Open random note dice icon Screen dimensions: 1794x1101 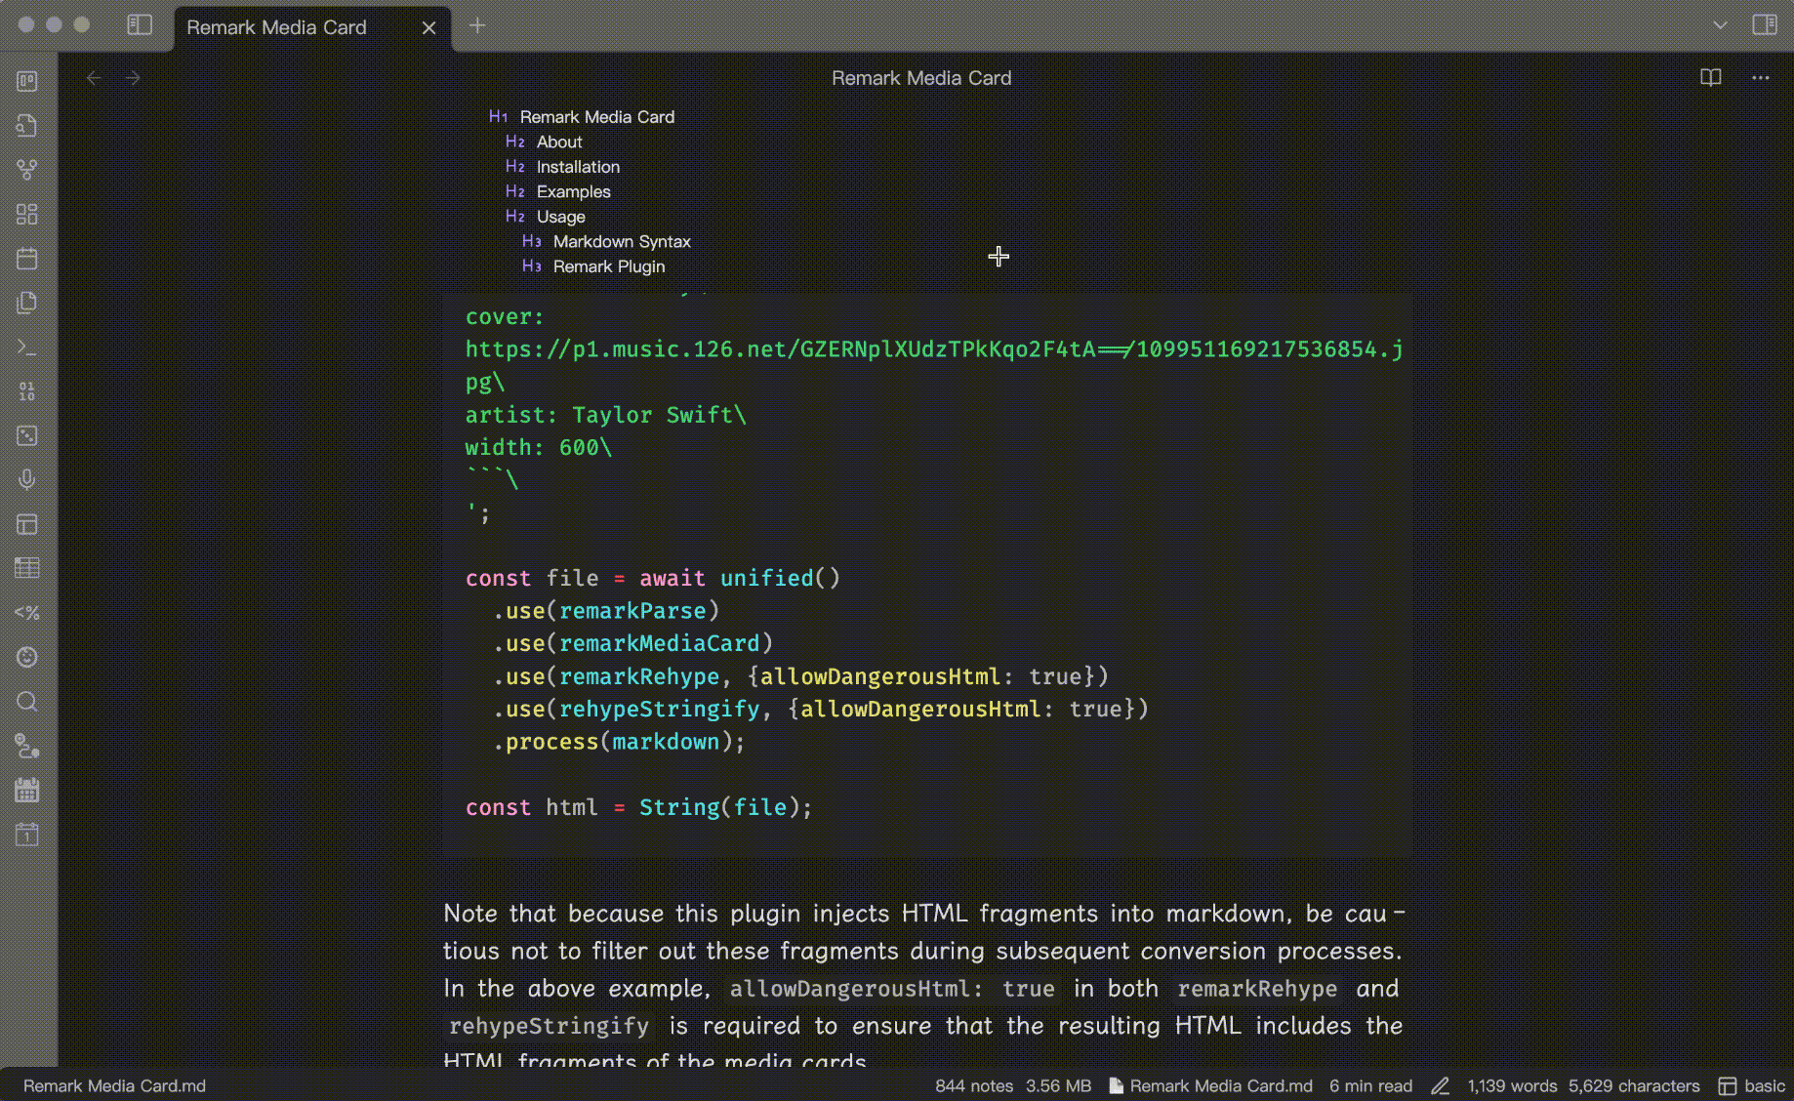(x=27, y=435)
